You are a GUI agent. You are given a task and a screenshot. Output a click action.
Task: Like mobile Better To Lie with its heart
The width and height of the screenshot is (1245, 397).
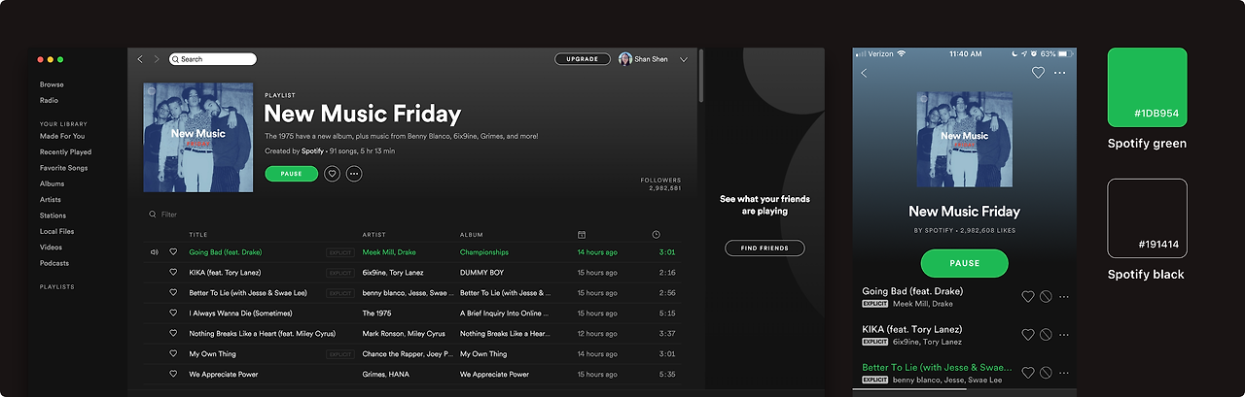click(1027, 373)
